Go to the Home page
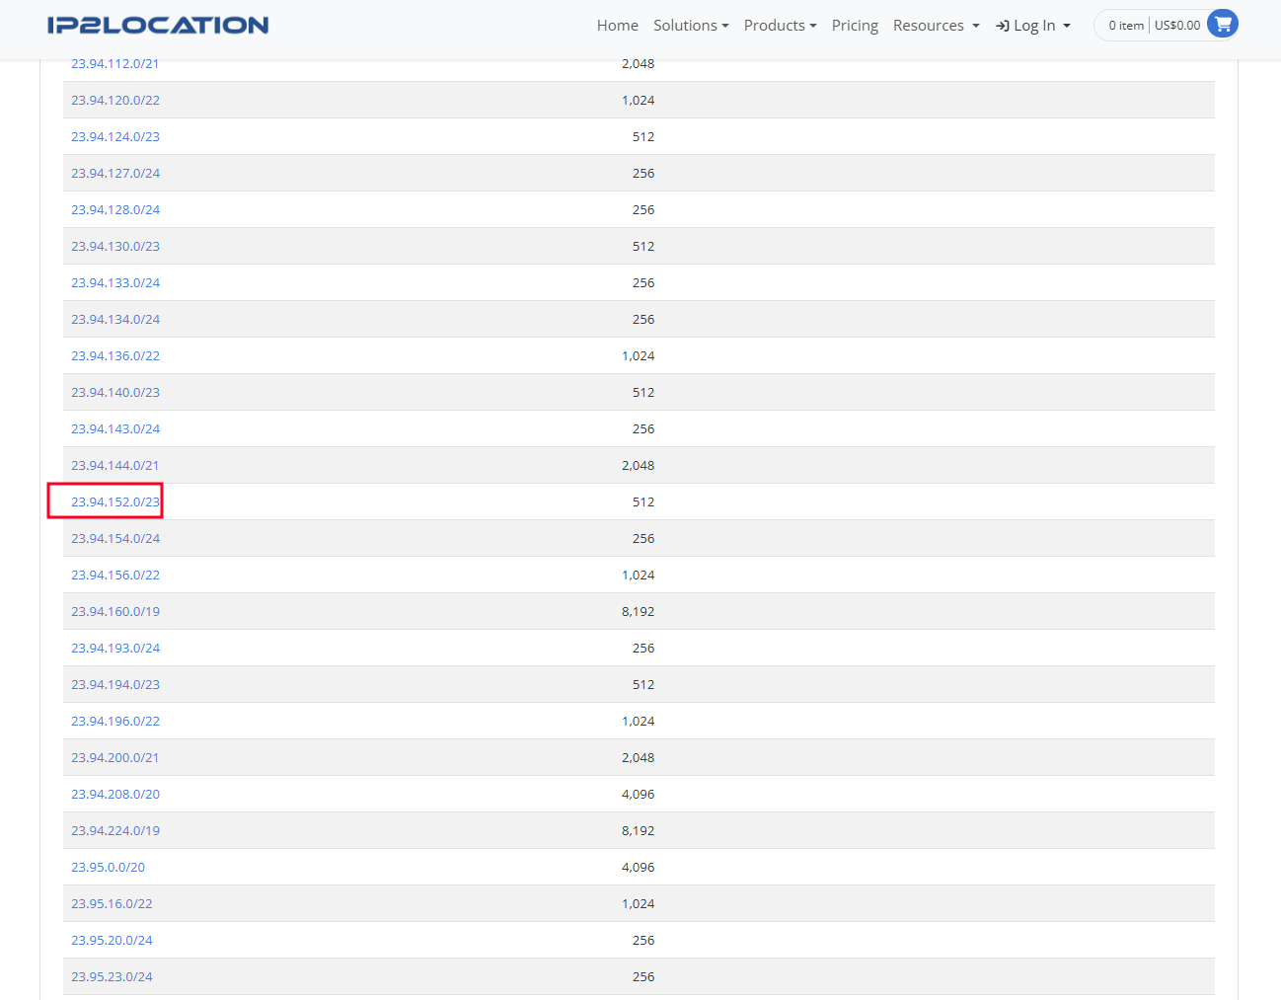 617,26
